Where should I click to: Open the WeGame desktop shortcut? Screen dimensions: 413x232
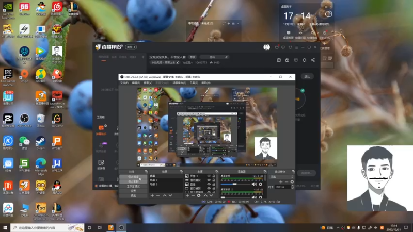click(x=57, y=121)
